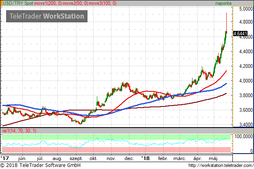This screenshot has width=254, height=169.
Task: Click the szept. month label
Action: [76, 159]
